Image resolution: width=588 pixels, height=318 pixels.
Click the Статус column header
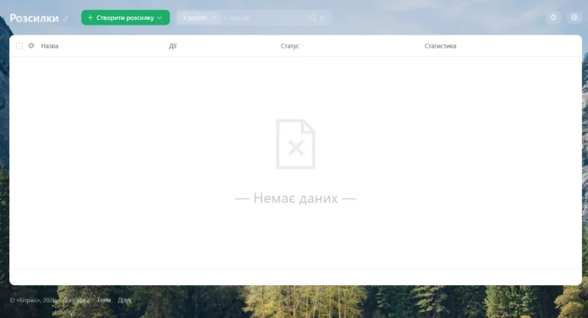pos(290,46)
